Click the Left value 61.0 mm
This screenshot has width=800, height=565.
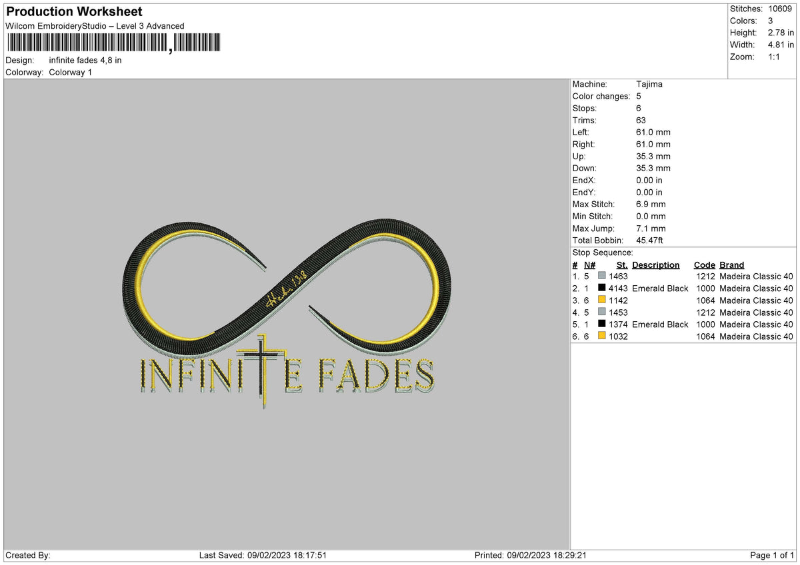(653, 132)
